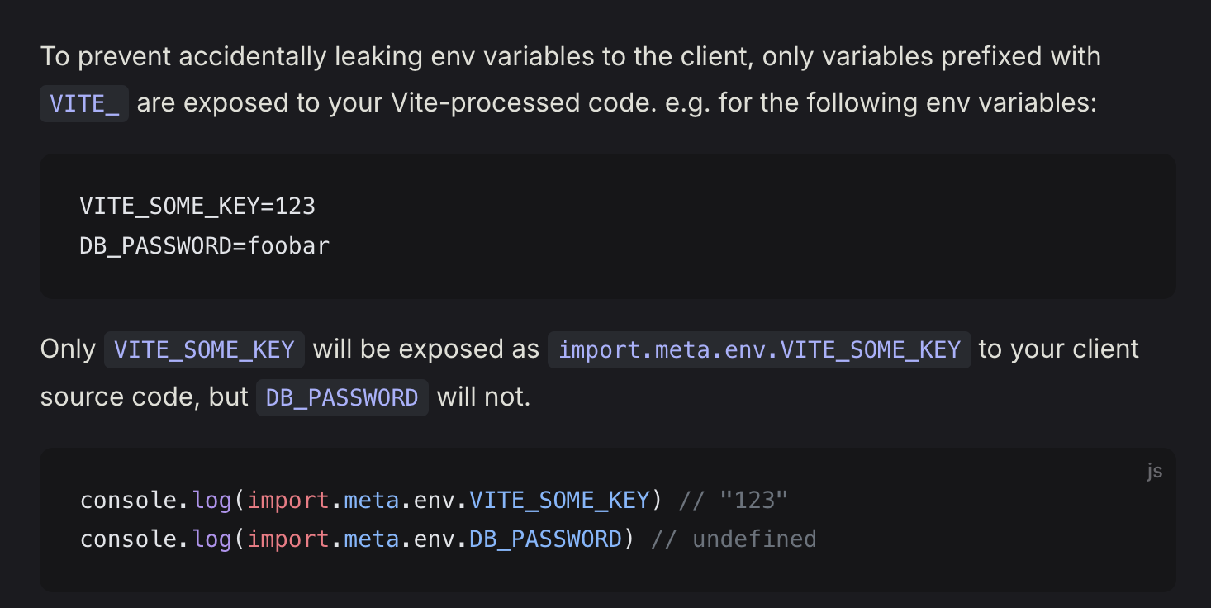Click the VITE_SOME_KEY=123 line in env block

click(x=197, y=206)
